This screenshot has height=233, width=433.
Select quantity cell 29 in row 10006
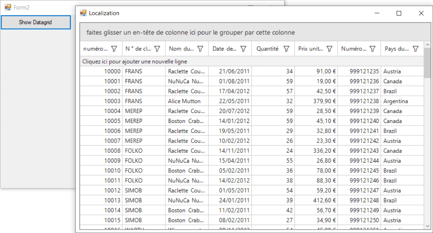273,131
